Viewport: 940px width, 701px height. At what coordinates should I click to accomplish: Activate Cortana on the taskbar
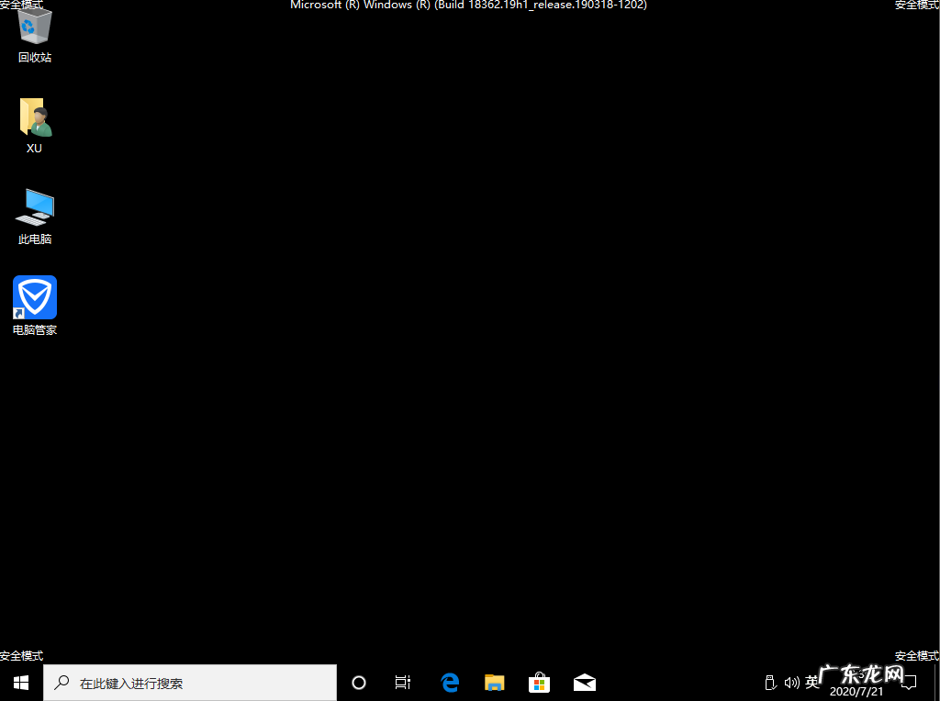[x=358, y=683]
